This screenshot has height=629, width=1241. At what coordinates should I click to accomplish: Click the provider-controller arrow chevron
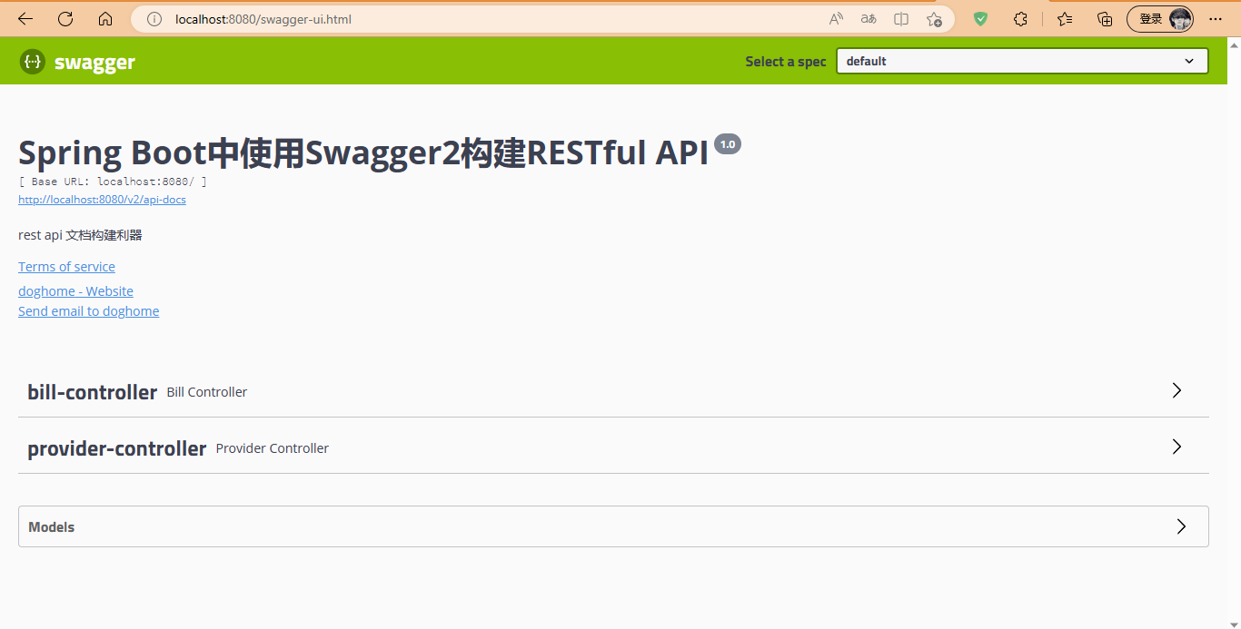1176,447
